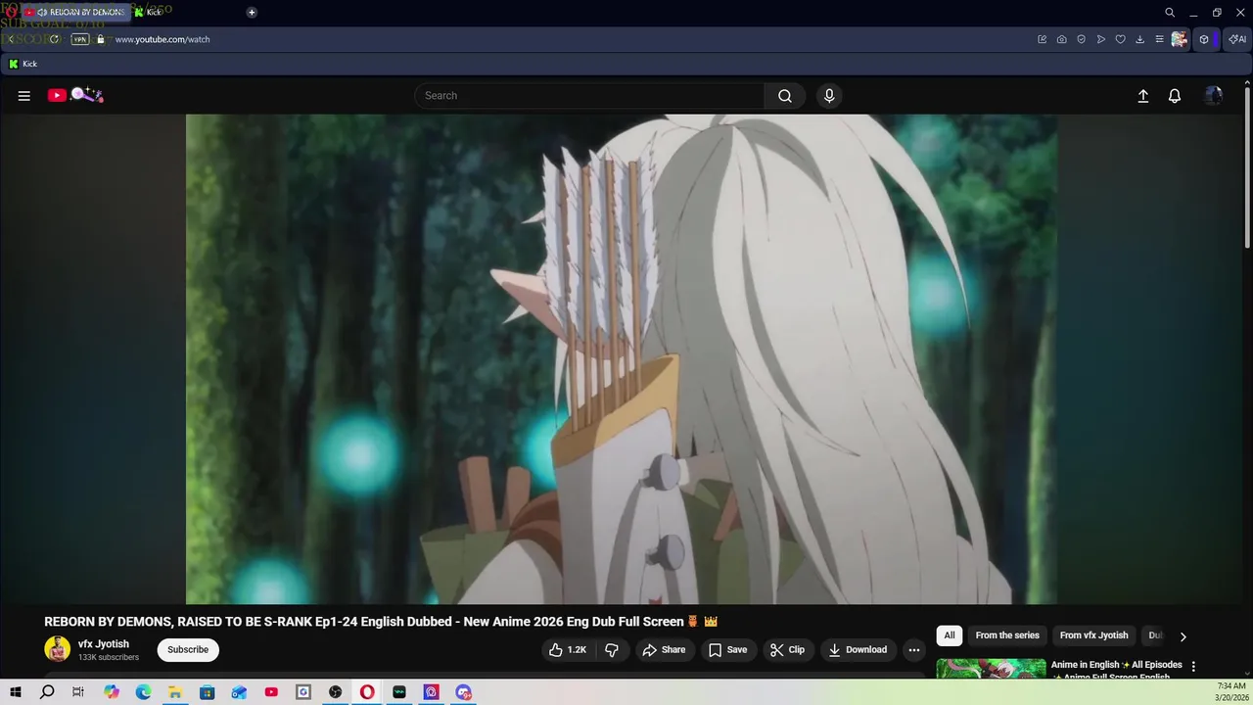Open File Explorer from taskbar
The image size is (1253, 705).
175,692
